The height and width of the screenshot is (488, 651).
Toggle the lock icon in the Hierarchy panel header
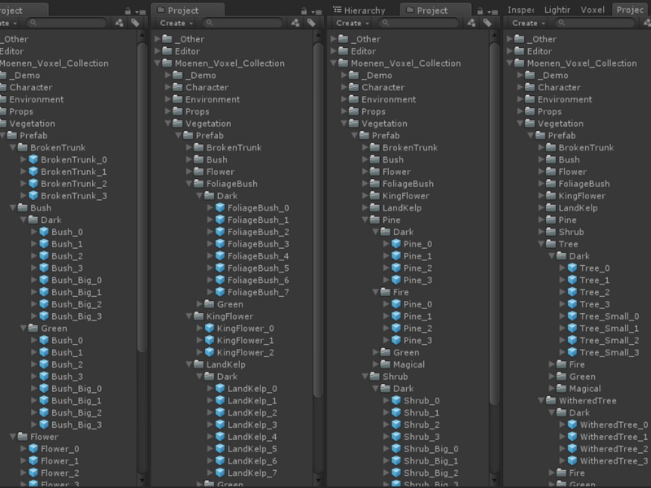pyautogui.click(x=480, y=11)
